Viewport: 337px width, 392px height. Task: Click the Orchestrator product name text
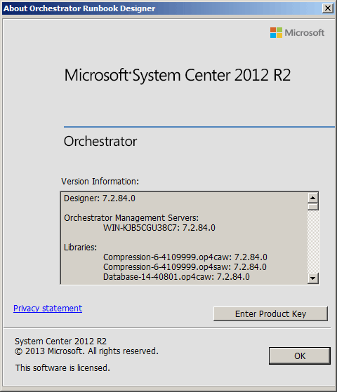click(100, 142)
